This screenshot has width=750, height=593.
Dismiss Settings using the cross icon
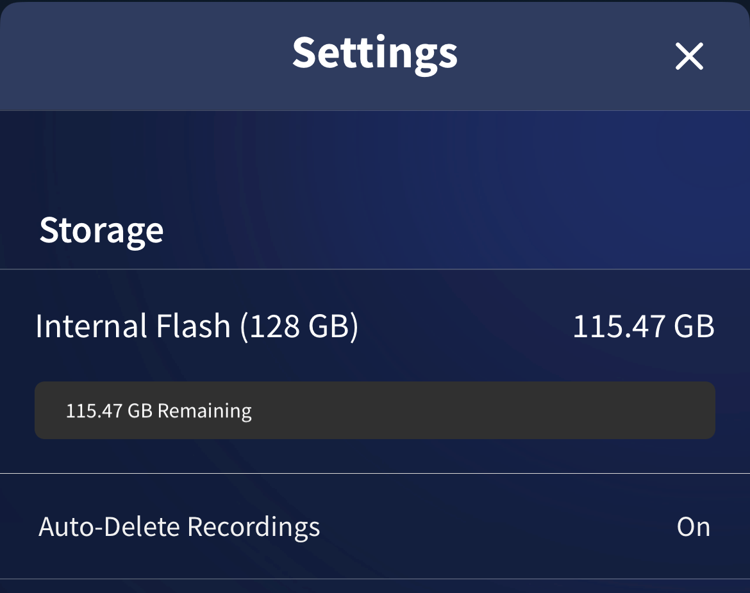coord(688,56)
